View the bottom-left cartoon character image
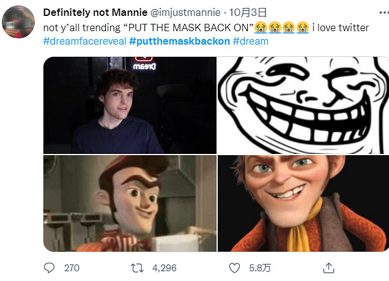The image size is (389, 281). (130, 203)
